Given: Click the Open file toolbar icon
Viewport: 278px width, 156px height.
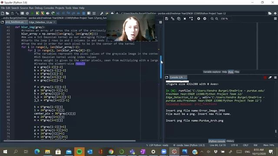Looking at the screenshot, I should coord(7,13).
